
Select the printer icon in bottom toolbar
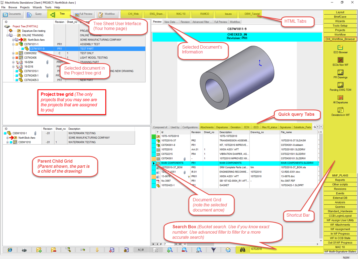pyautogui.click(x=24, y=250)
